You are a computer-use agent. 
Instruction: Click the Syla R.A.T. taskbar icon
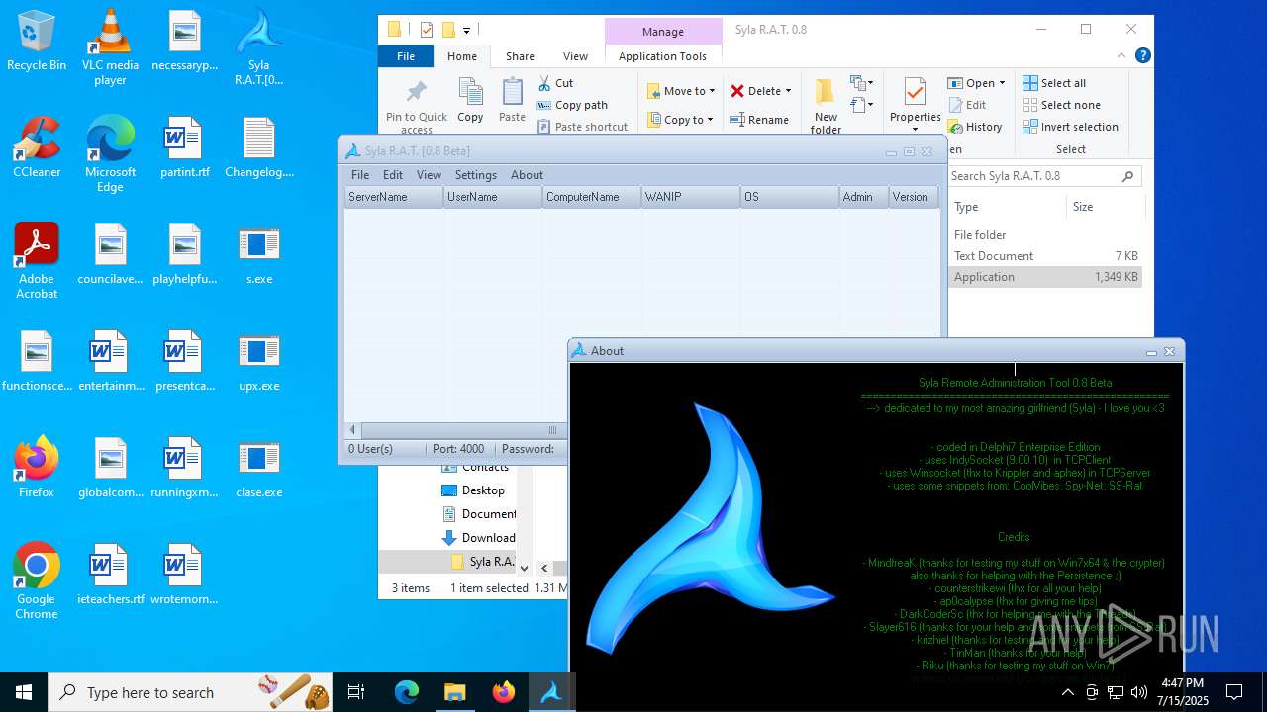click(551, 692)
